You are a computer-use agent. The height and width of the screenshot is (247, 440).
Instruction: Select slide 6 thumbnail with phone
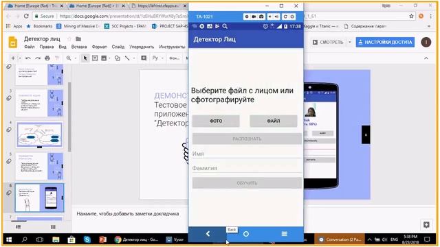(39, 198)
